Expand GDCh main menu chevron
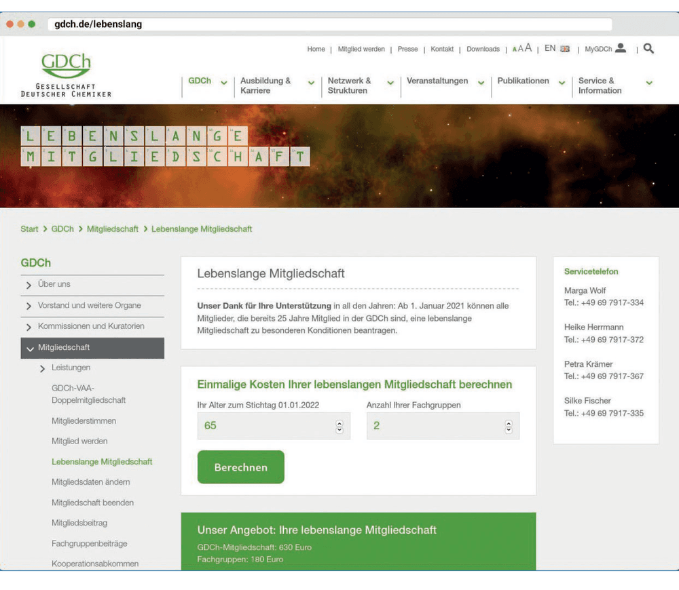 point(224,83)
